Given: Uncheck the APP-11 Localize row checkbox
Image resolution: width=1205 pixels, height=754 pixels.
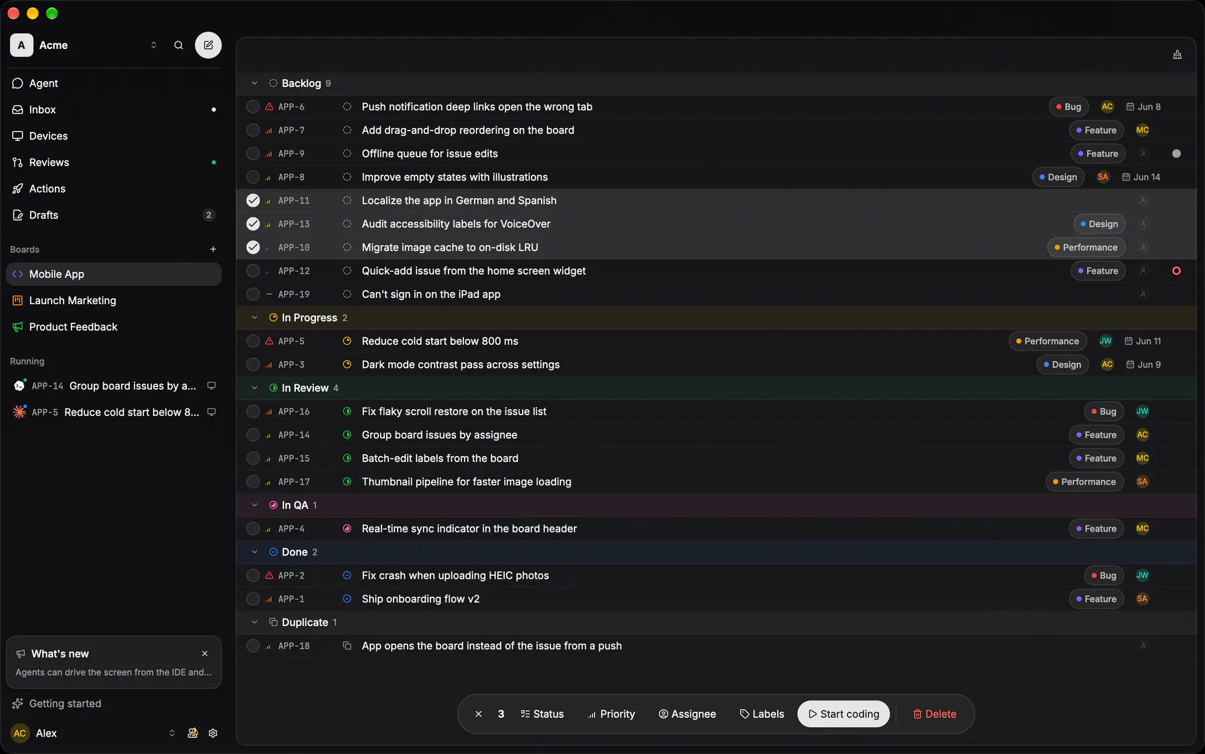Looking at the screenshot, I should point(253,200).
